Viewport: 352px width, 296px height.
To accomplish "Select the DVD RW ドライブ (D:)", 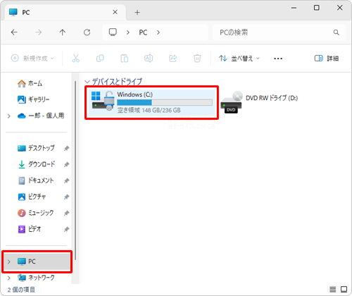I will [x=260, y=103].
